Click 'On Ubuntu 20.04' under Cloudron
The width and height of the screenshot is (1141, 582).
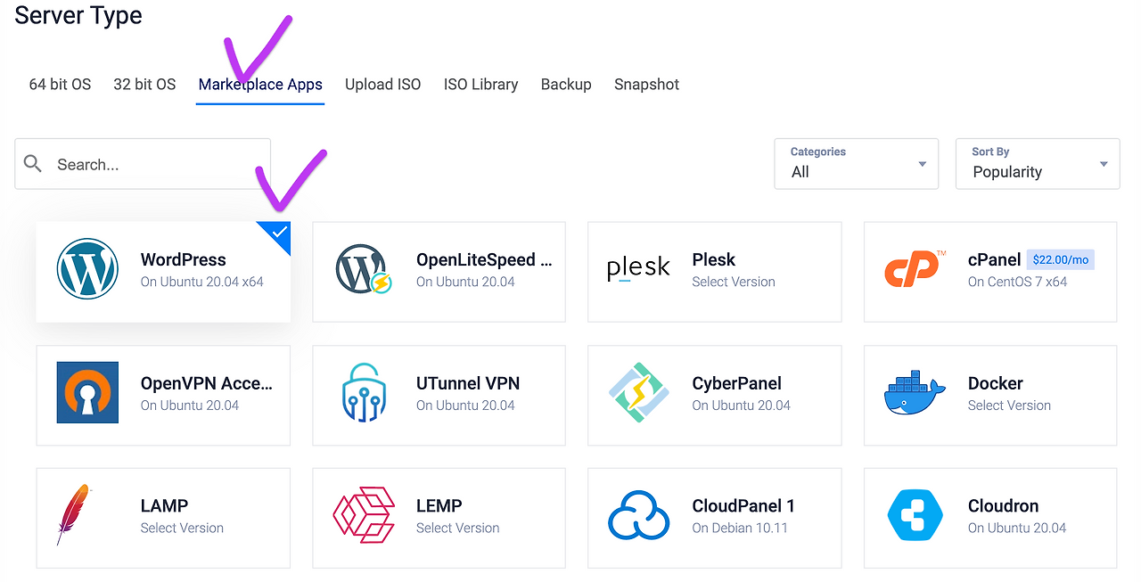pos(1017,528)
